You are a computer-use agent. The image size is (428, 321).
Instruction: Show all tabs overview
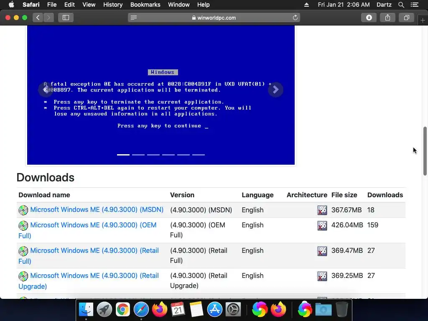click(406, 18)
